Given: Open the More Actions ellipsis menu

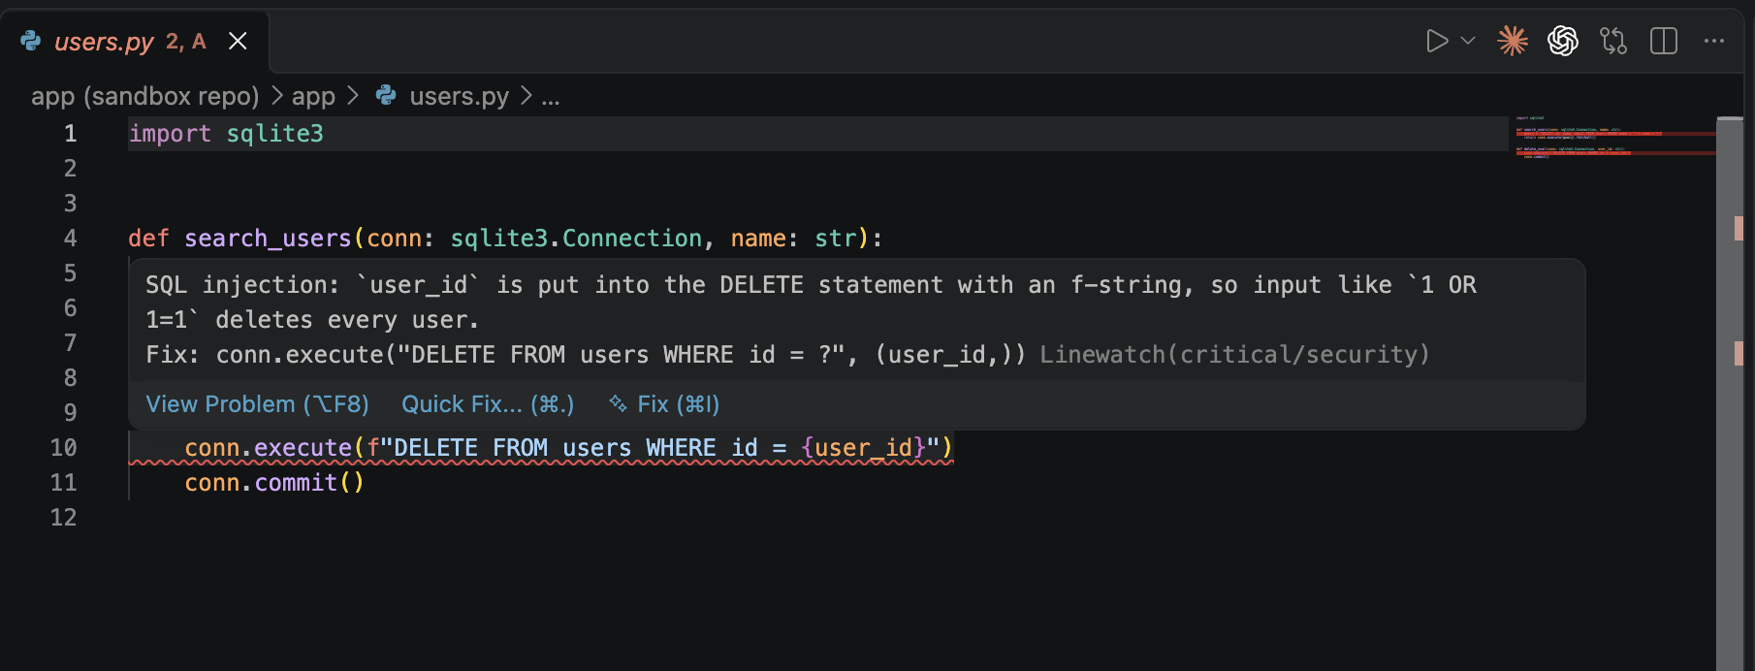Looking at the screenshot, I should click(x=1714, y=41).
